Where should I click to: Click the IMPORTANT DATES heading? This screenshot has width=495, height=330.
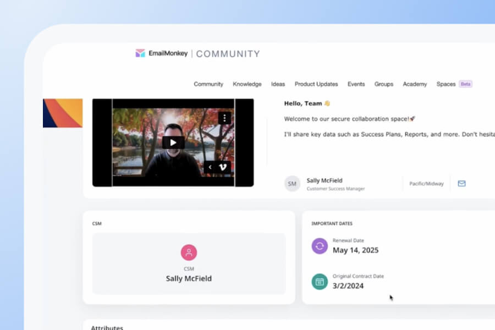point(332,224)
